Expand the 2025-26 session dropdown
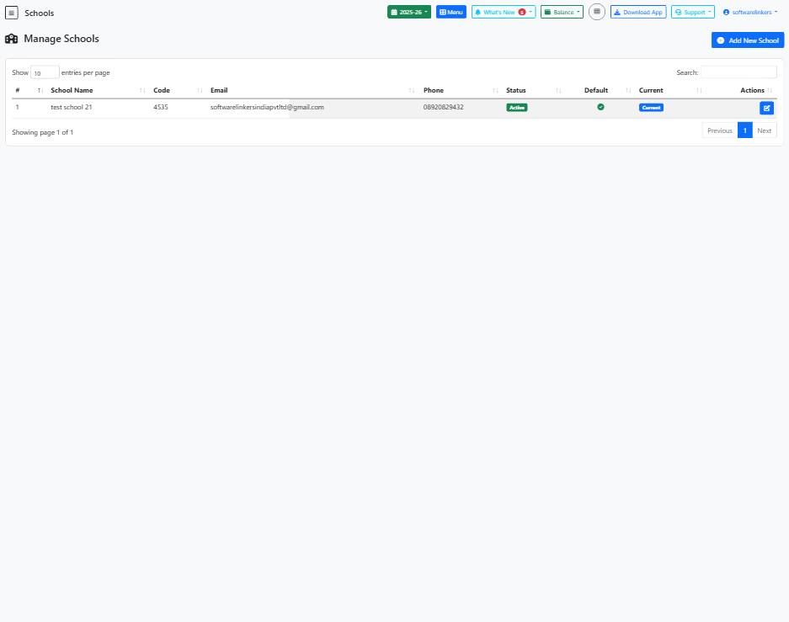Image resolution: width=789 pixels, height=622 pixels. tap(409, 12)
